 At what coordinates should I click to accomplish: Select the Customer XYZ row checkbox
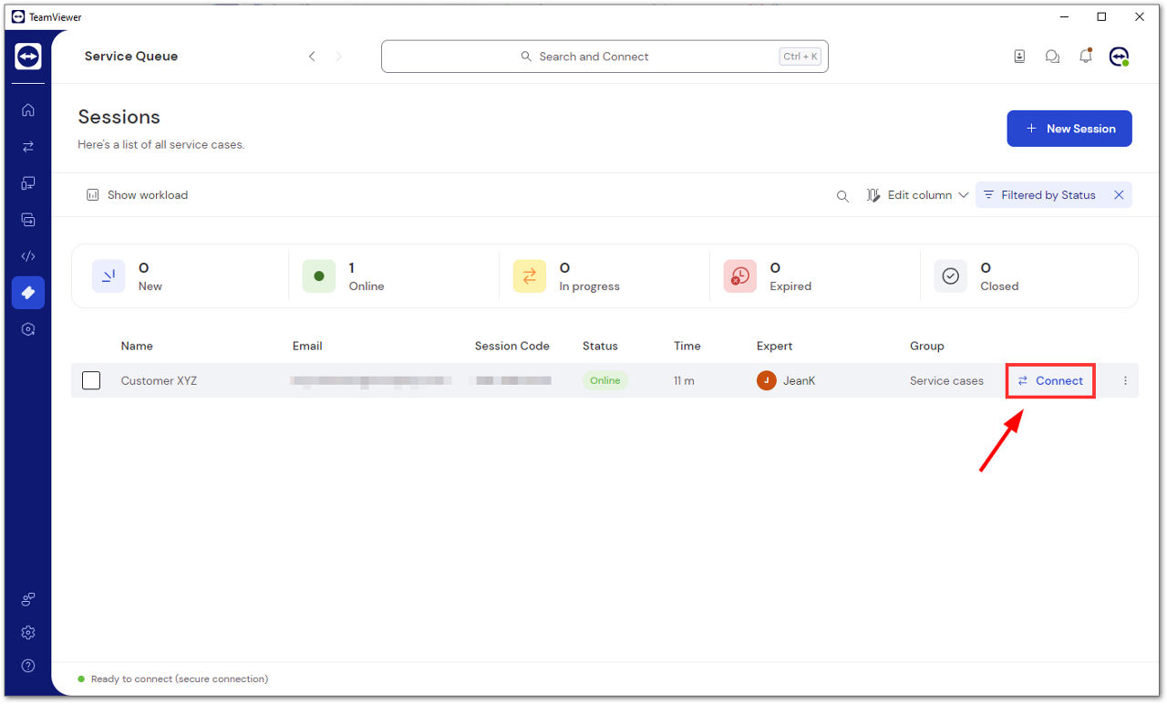tap(91, 380)
